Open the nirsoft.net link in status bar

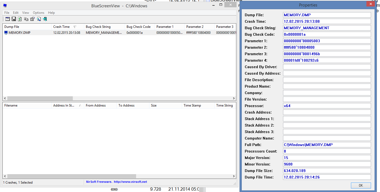click(x=130, y=182)
